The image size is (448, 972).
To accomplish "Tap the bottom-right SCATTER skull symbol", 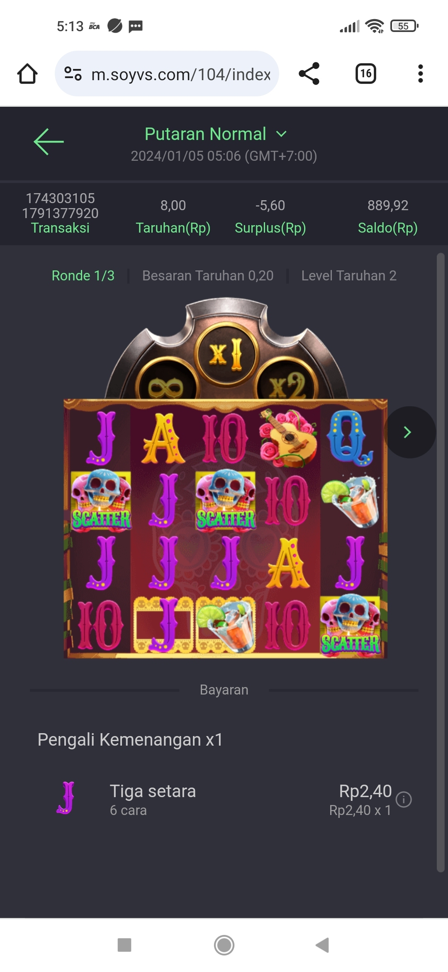I will pyautogui.click(x=351, y=626).
